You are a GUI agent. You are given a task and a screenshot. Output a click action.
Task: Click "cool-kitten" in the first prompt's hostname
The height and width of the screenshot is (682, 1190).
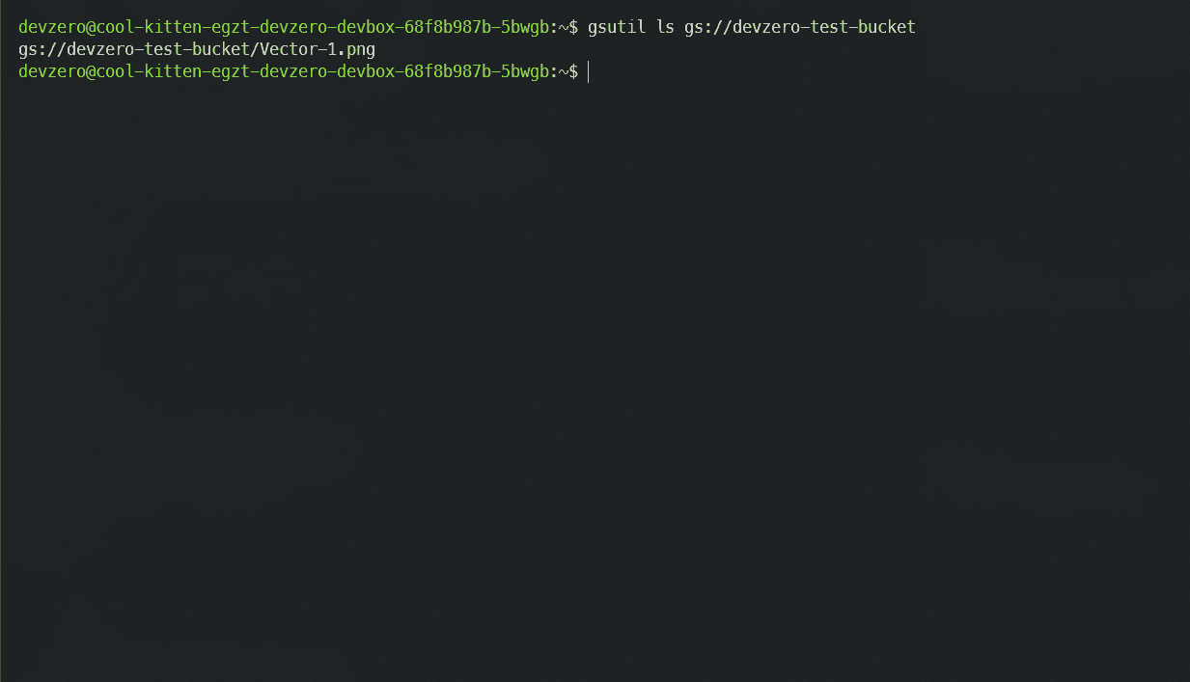(x=149, y=27)
